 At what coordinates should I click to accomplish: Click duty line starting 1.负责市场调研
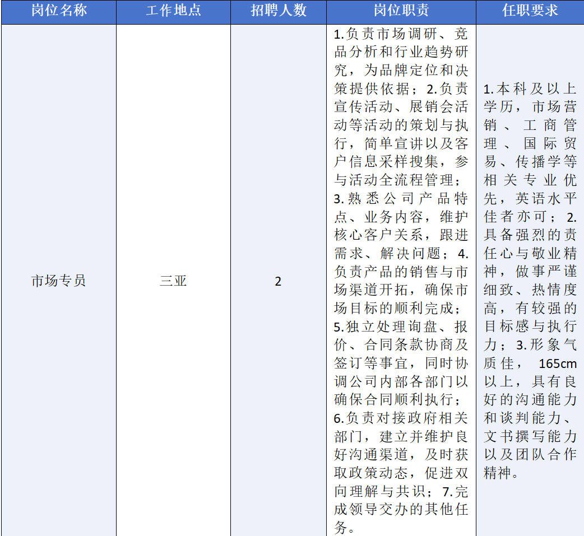click(401, 34)
